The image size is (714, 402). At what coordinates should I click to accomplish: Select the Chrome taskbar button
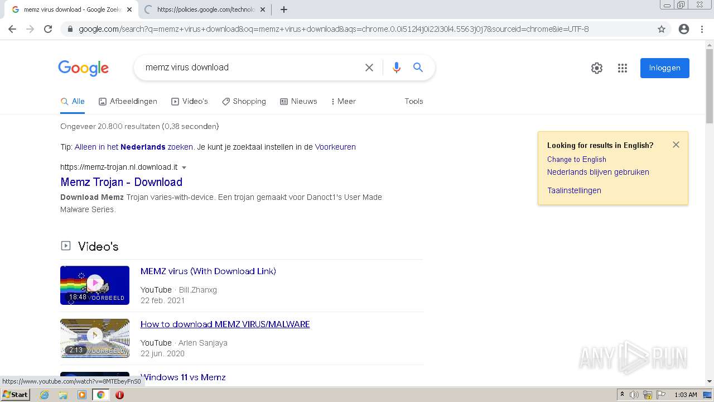[x=100, y=395]
